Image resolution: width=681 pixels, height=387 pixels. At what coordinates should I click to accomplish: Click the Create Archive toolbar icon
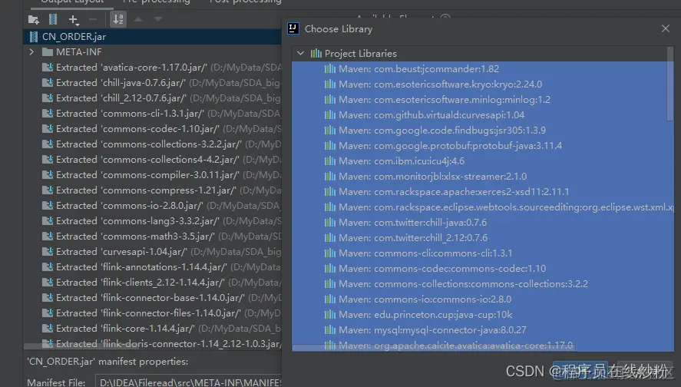pos(53,19)
